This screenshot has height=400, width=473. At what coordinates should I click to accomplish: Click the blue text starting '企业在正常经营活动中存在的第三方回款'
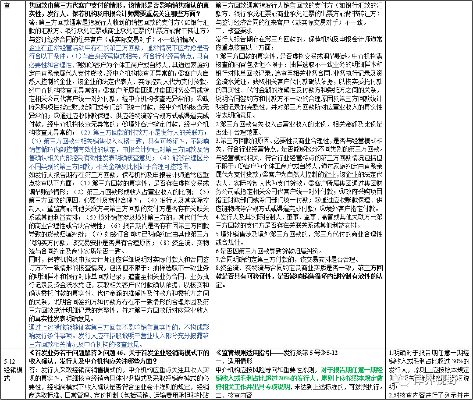coord(119,56)
